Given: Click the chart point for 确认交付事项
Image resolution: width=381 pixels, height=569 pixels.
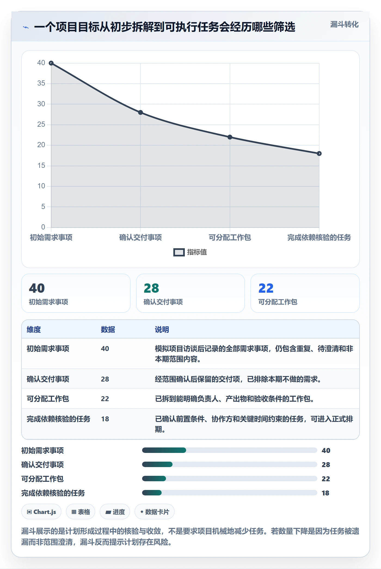Looking at the screenshot, I should coord(140,113).
